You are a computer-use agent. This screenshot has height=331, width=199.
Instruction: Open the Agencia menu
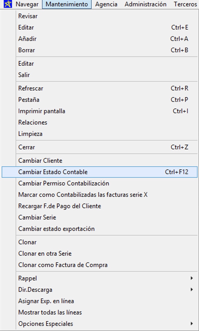coord(106,4)
